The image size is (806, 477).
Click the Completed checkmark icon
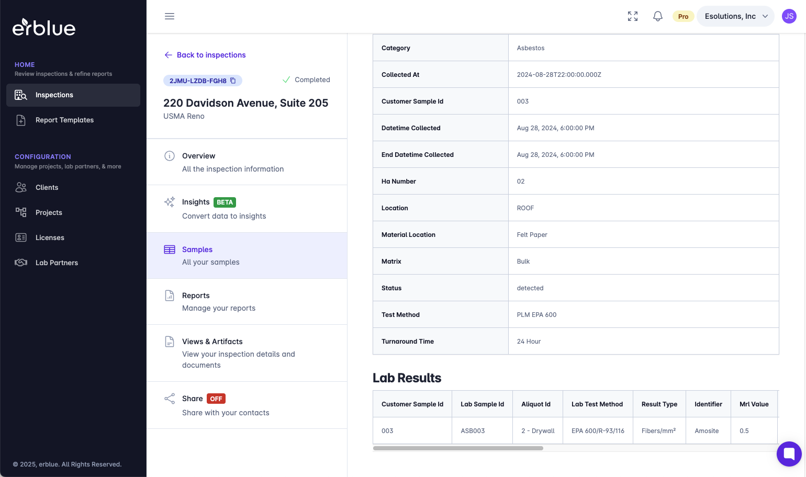click(x=286, y=80)
